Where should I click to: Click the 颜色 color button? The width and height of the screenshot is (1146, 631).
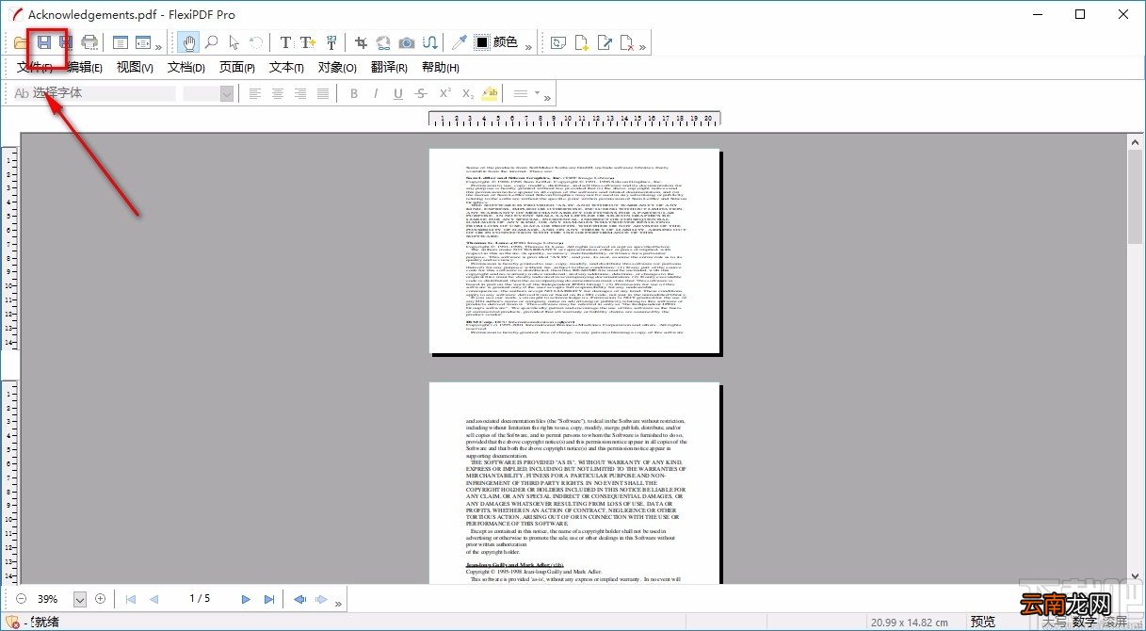pyautogui.click(x=505, y=42)
